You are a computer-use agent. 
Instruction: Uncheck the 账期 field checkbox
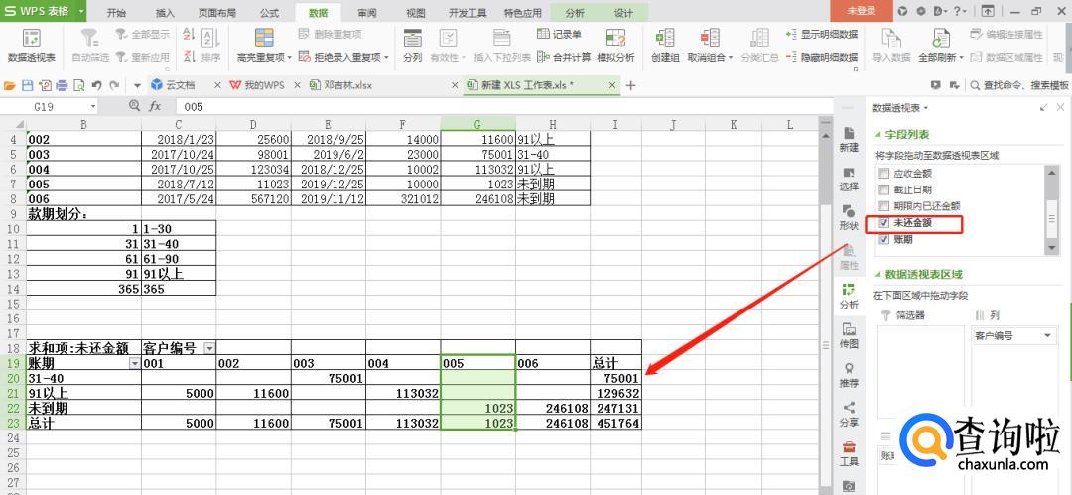(x=884, y=239)
